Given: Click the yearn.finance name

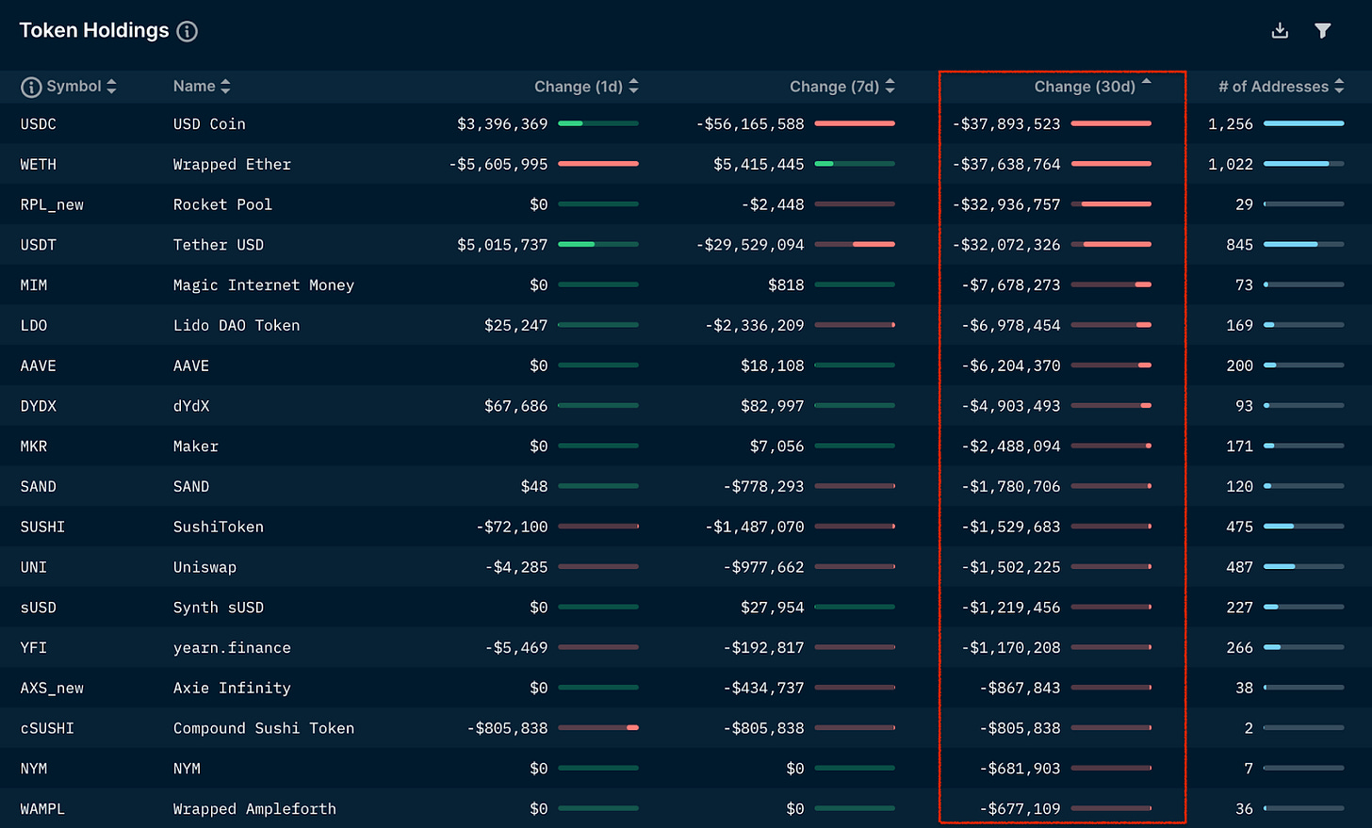Looking at the screenshot, I should coord(232,648).
